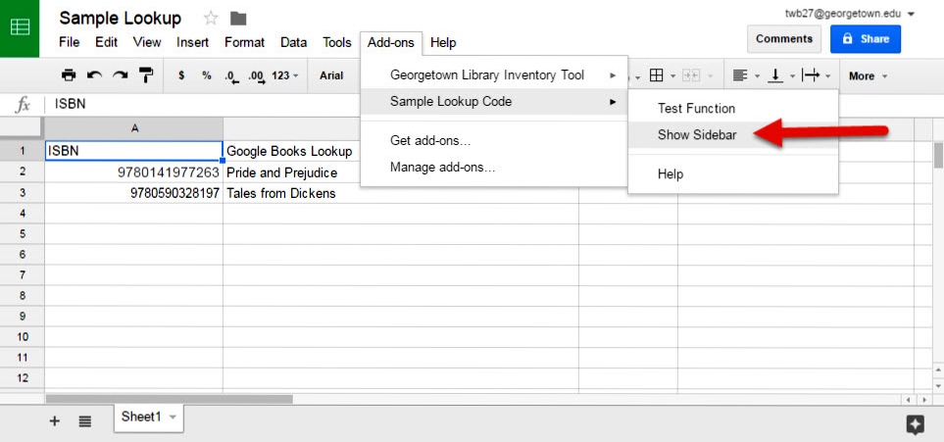Viewport: 944px width, 442px height.
Task: Click the scroll right arrow at bottom
Action: (923, 400)
